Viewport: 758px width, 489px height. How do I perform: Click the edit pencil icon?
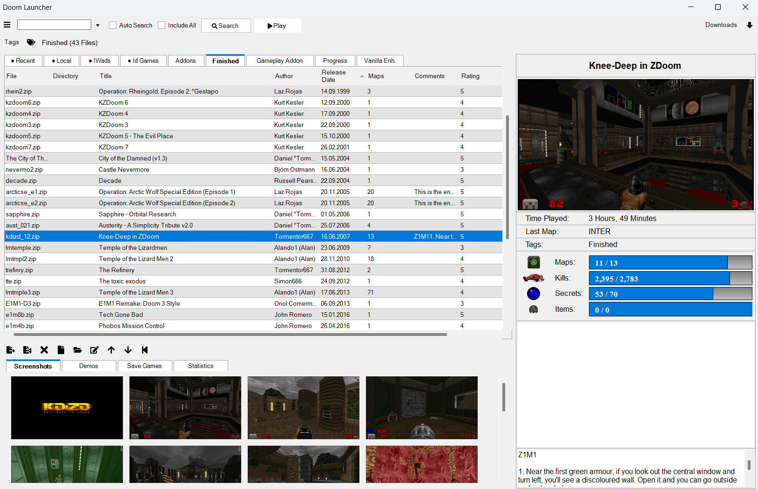95,350
